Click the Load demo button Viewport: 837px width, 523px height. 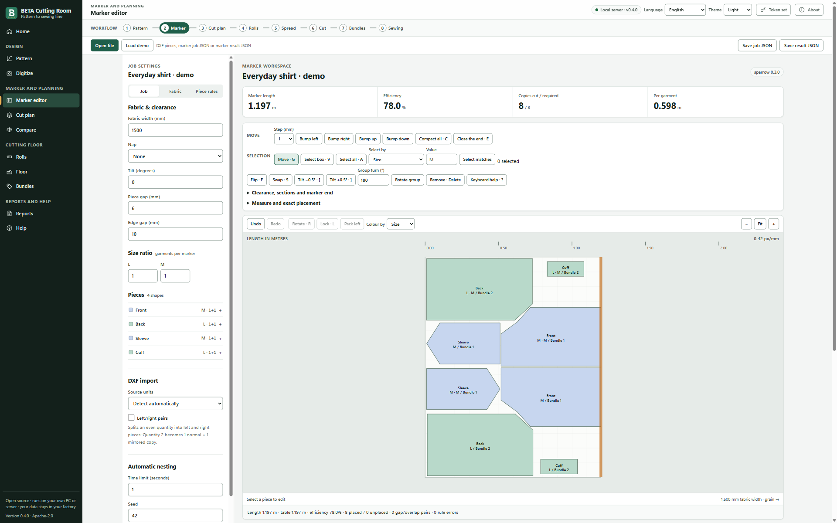coord(137,45)
